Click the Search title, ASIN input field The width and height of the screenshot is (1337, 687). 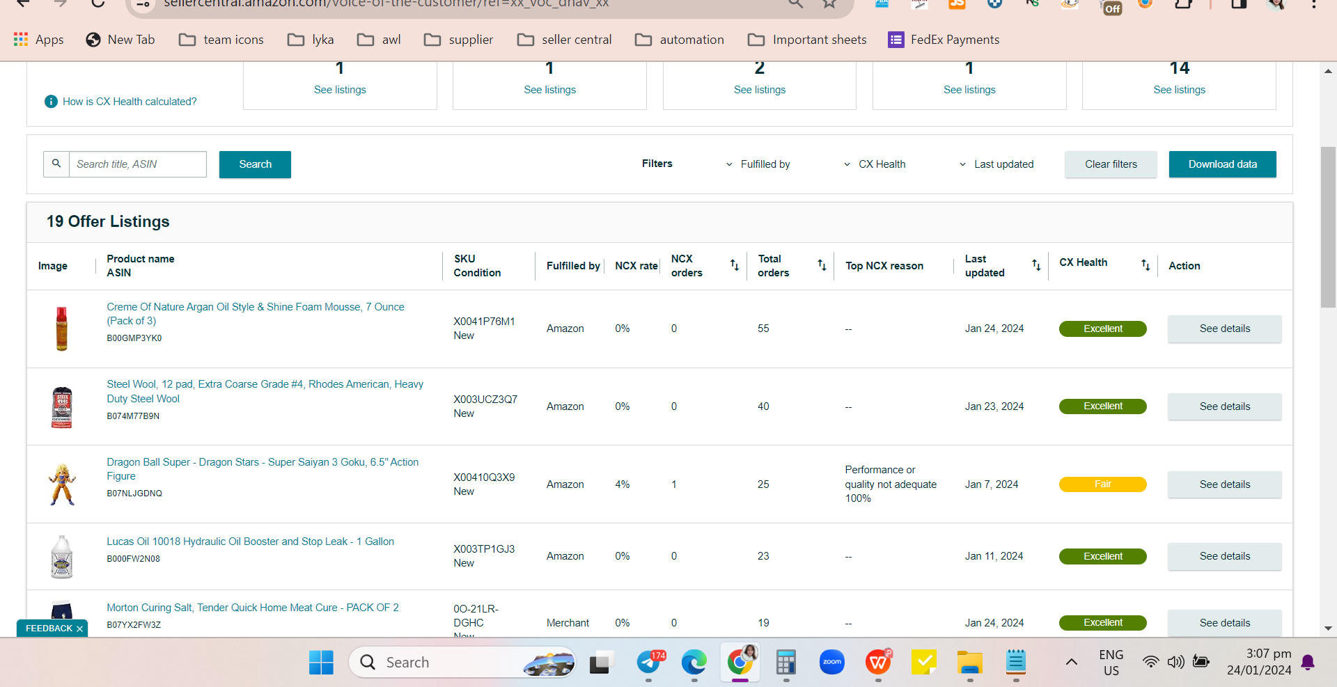point(138,164)
